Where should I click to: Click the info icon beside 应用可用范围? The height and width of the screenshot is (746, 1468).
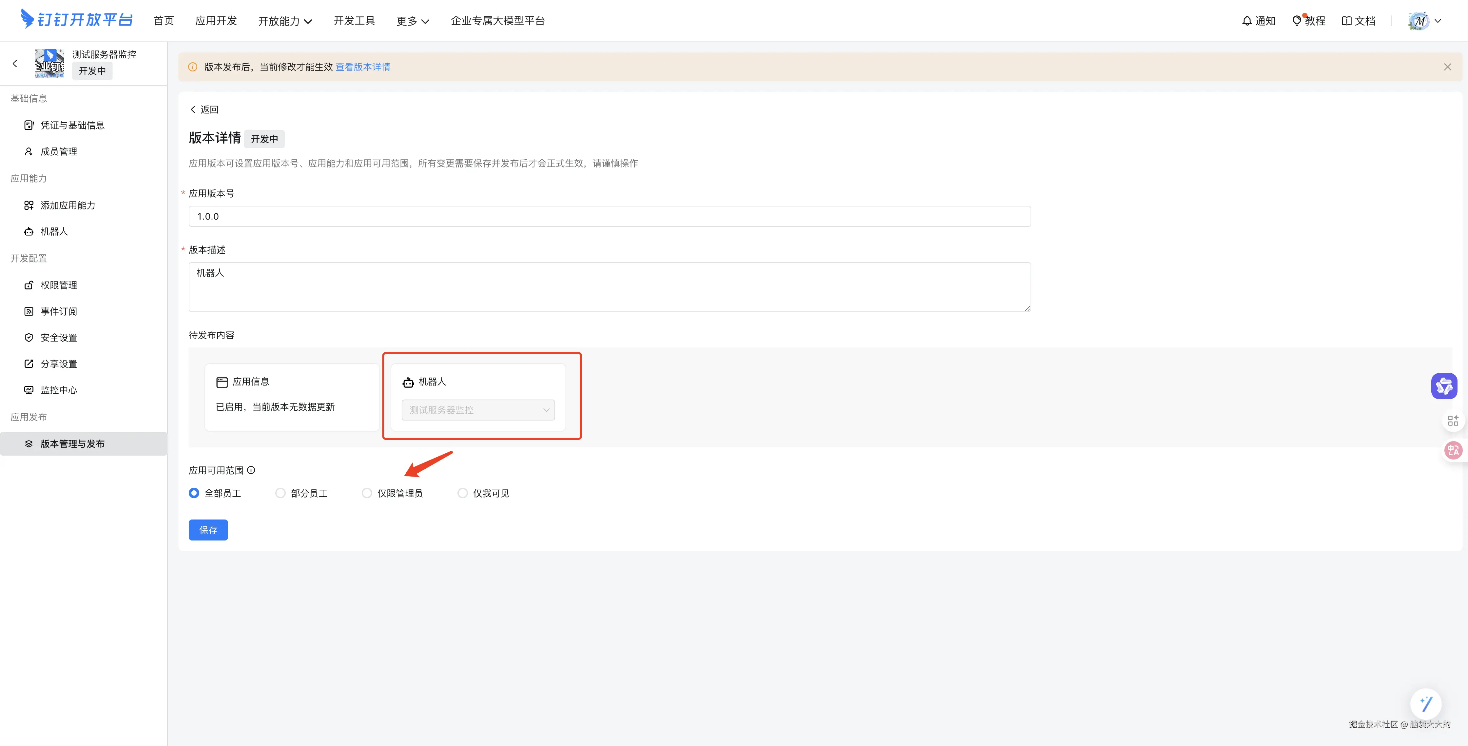click(251, 470)
